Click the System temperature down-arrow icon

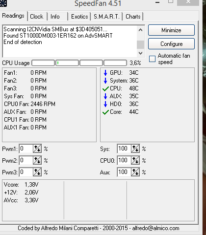click(x=105, y=81)
